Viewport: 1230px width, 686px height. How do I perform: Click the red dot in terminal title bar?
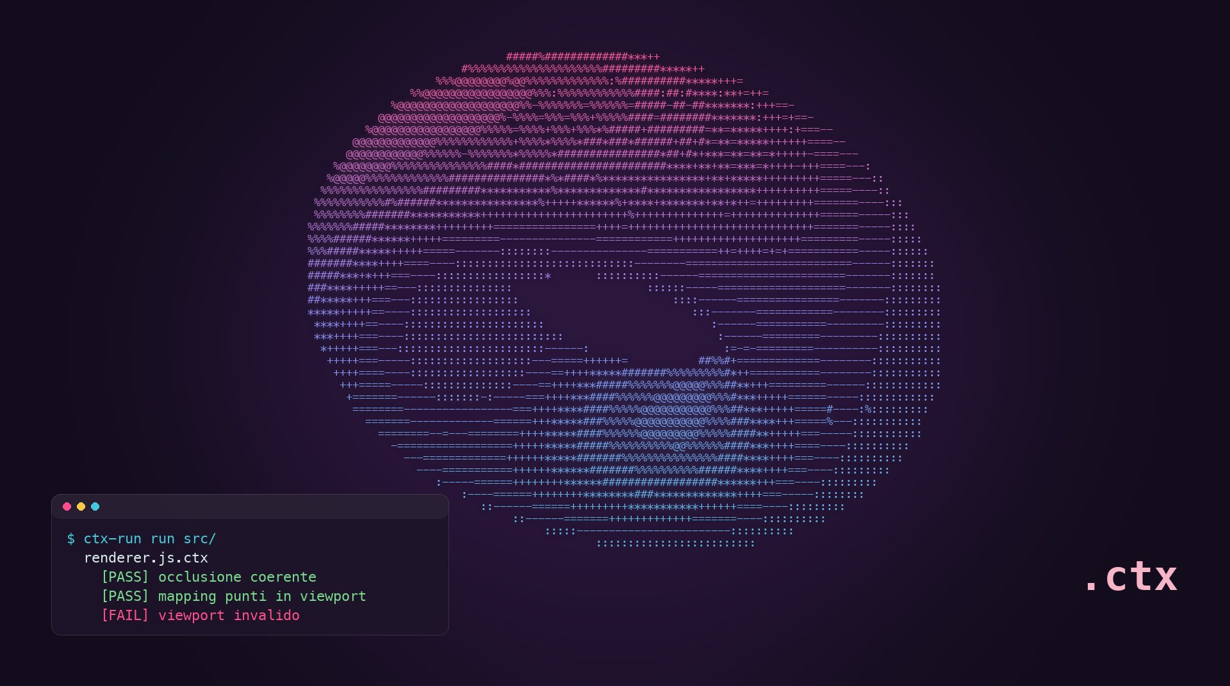[x=67, y=507]
